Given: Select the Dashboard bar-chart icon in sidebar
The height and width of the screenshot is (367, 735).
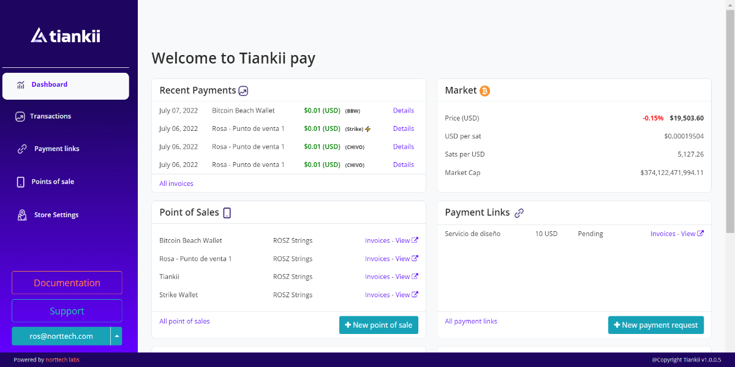Looking at the screenshot, I should 19,84.
